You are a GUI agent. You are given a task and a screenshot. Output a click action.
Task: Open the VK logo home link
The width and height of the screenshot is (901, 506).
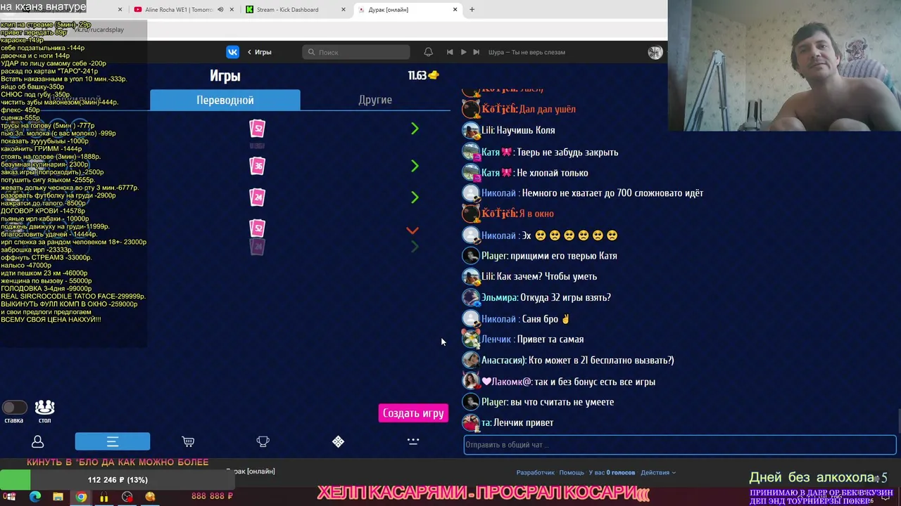click(x=232, y=52)
